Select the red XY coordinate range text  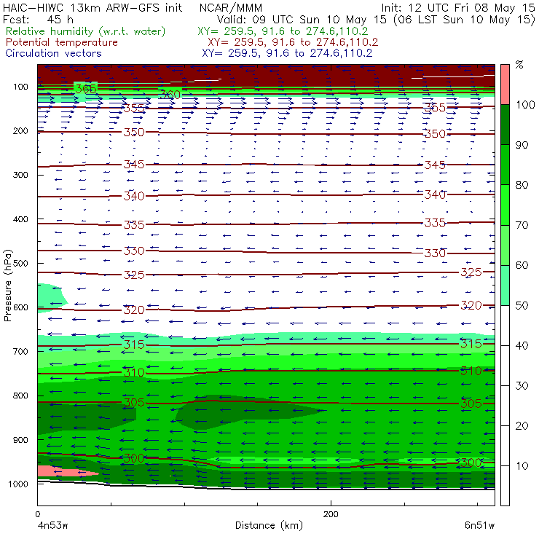pos(293,42)
